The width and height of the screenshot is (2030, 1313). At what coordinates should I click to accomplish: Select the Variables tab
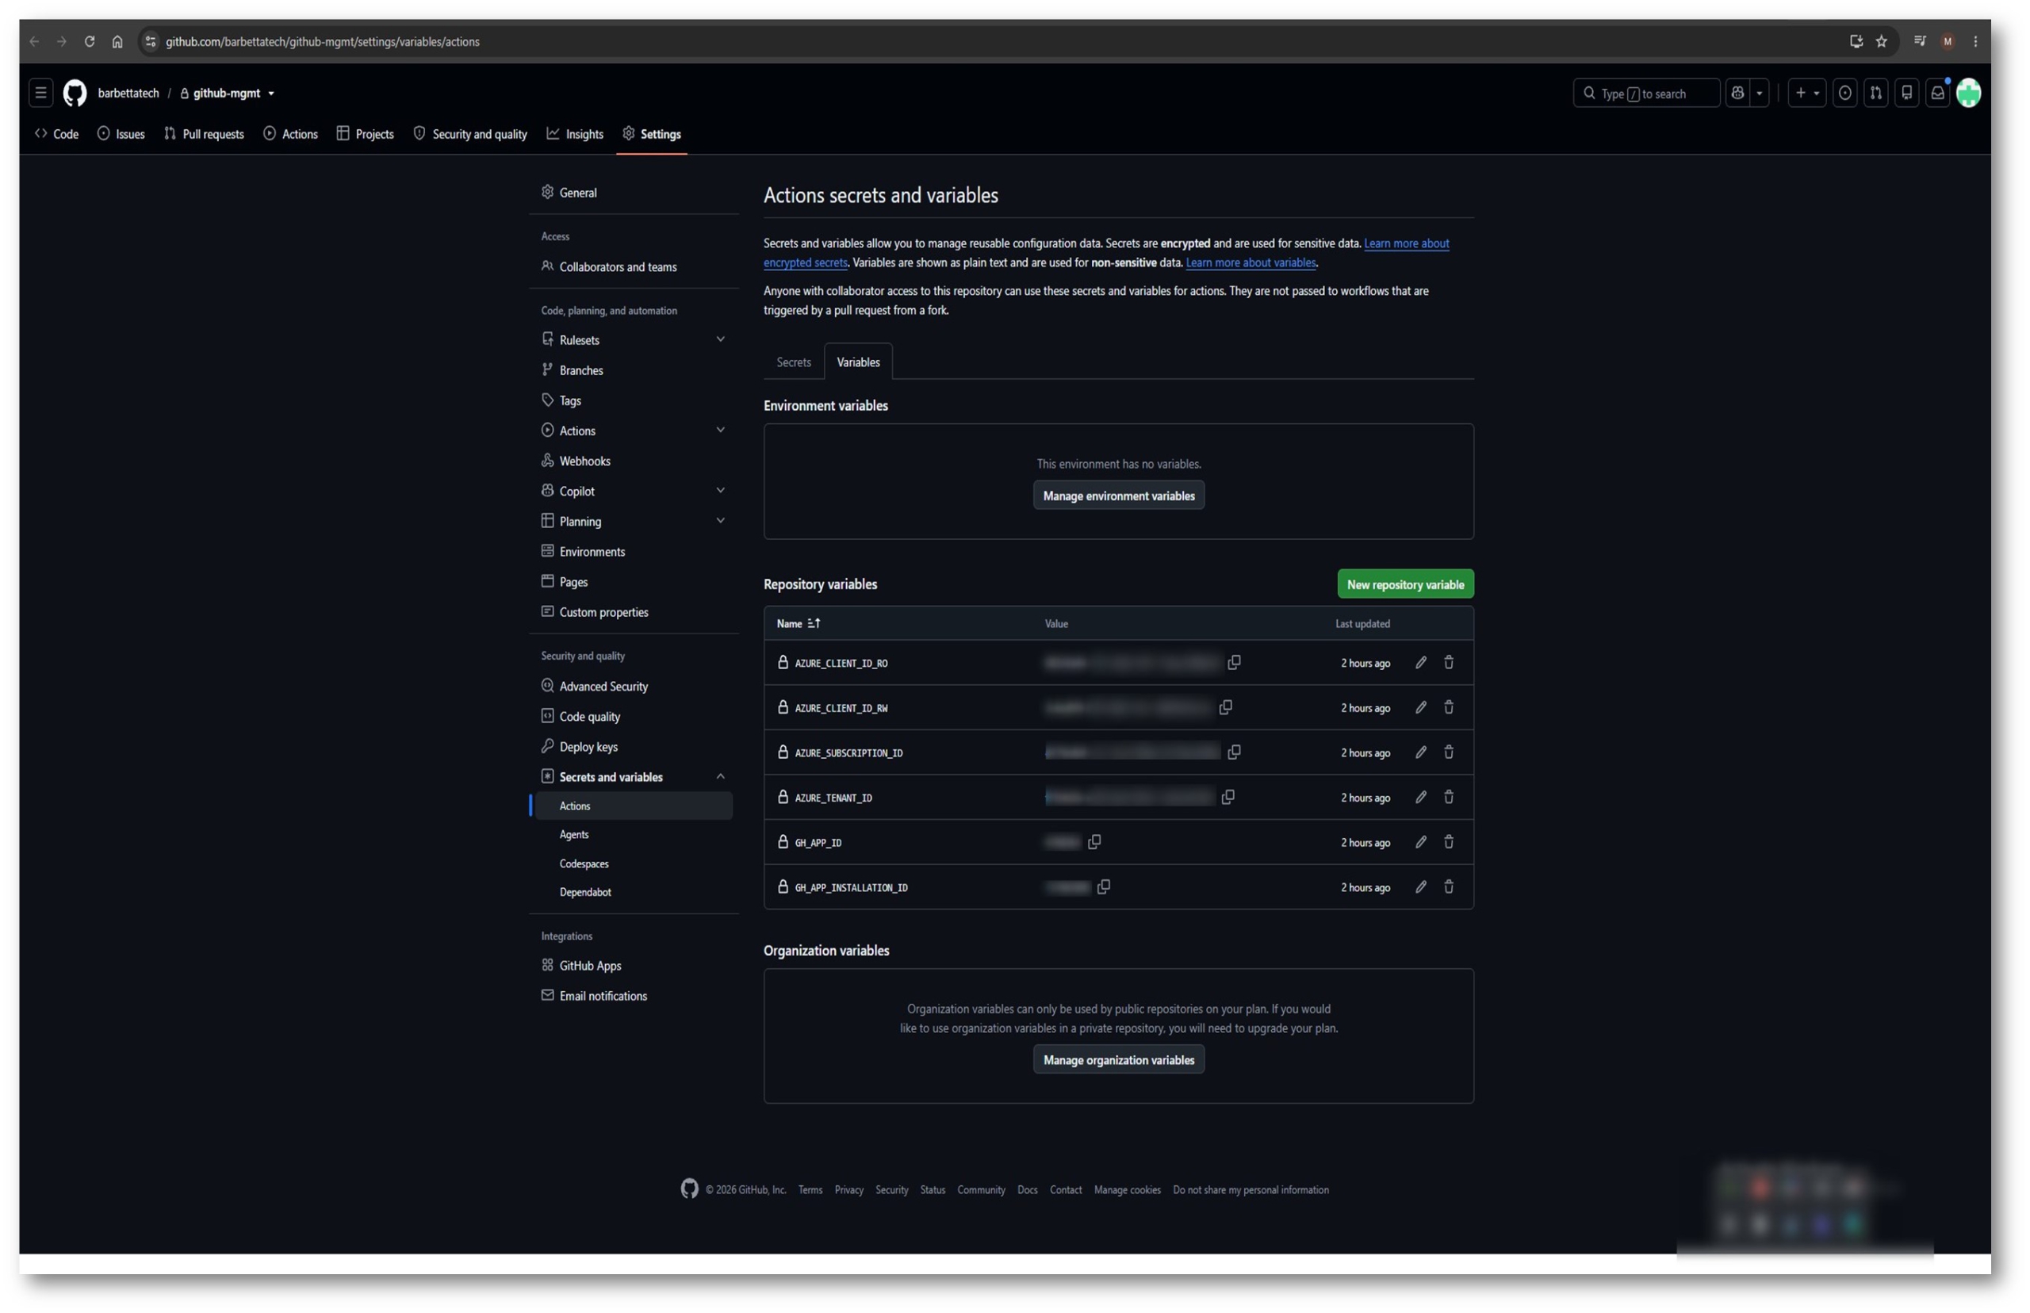(x=858, y=362)
